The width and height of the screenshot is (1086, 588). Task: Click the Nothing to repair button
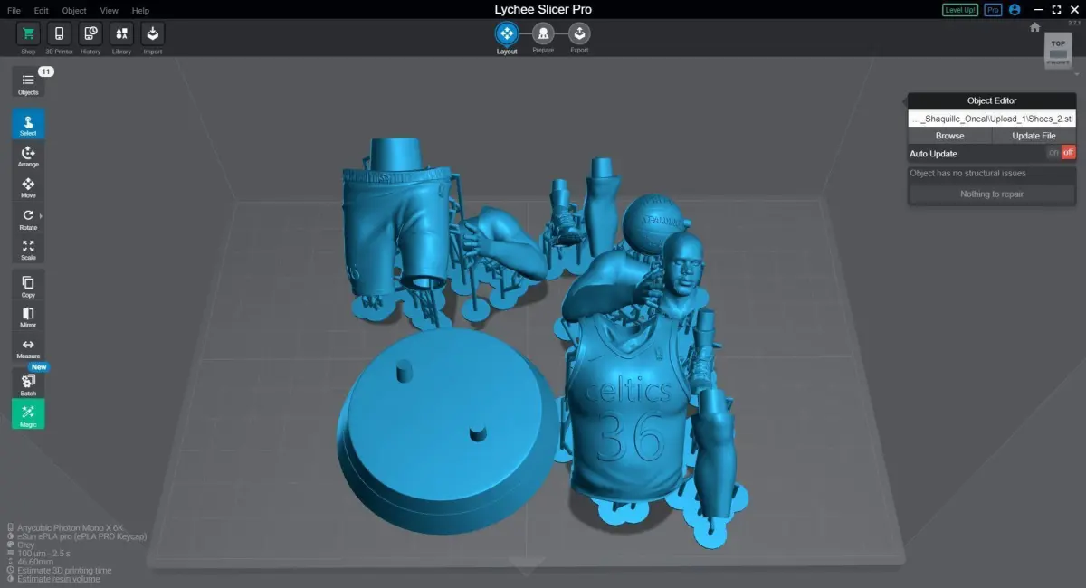click(992, 194)
